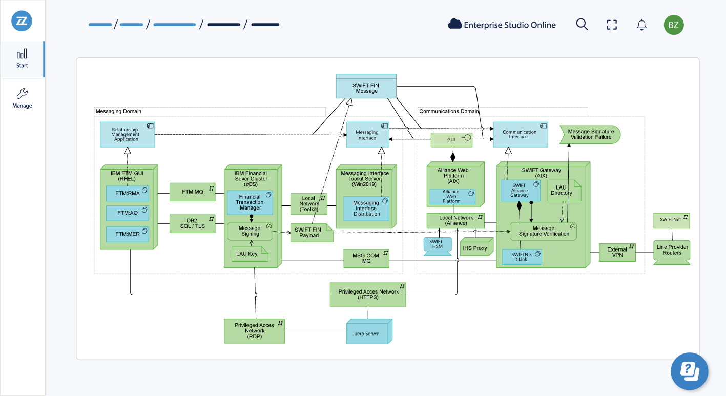The width and height of the screenshot is (726, 396).
Task: Select the Start tab in sidebar
Action: point(22,59)
